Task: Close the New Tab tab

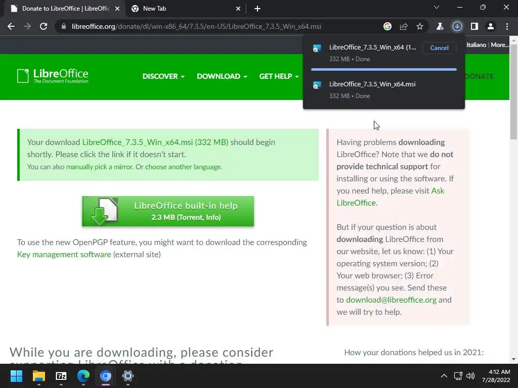Action: point(238,9)
